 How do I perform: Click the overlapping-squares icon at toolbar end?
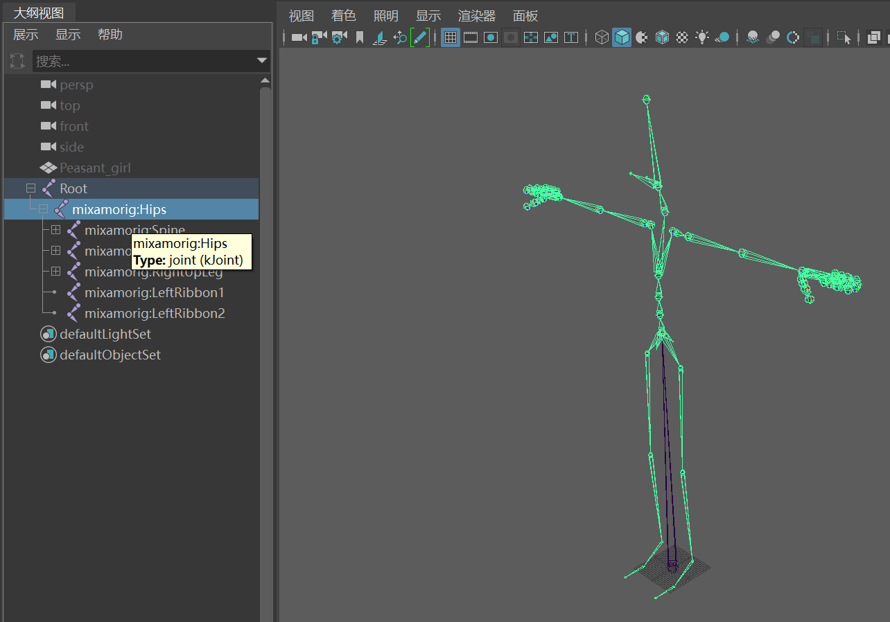tap(874, 37)
